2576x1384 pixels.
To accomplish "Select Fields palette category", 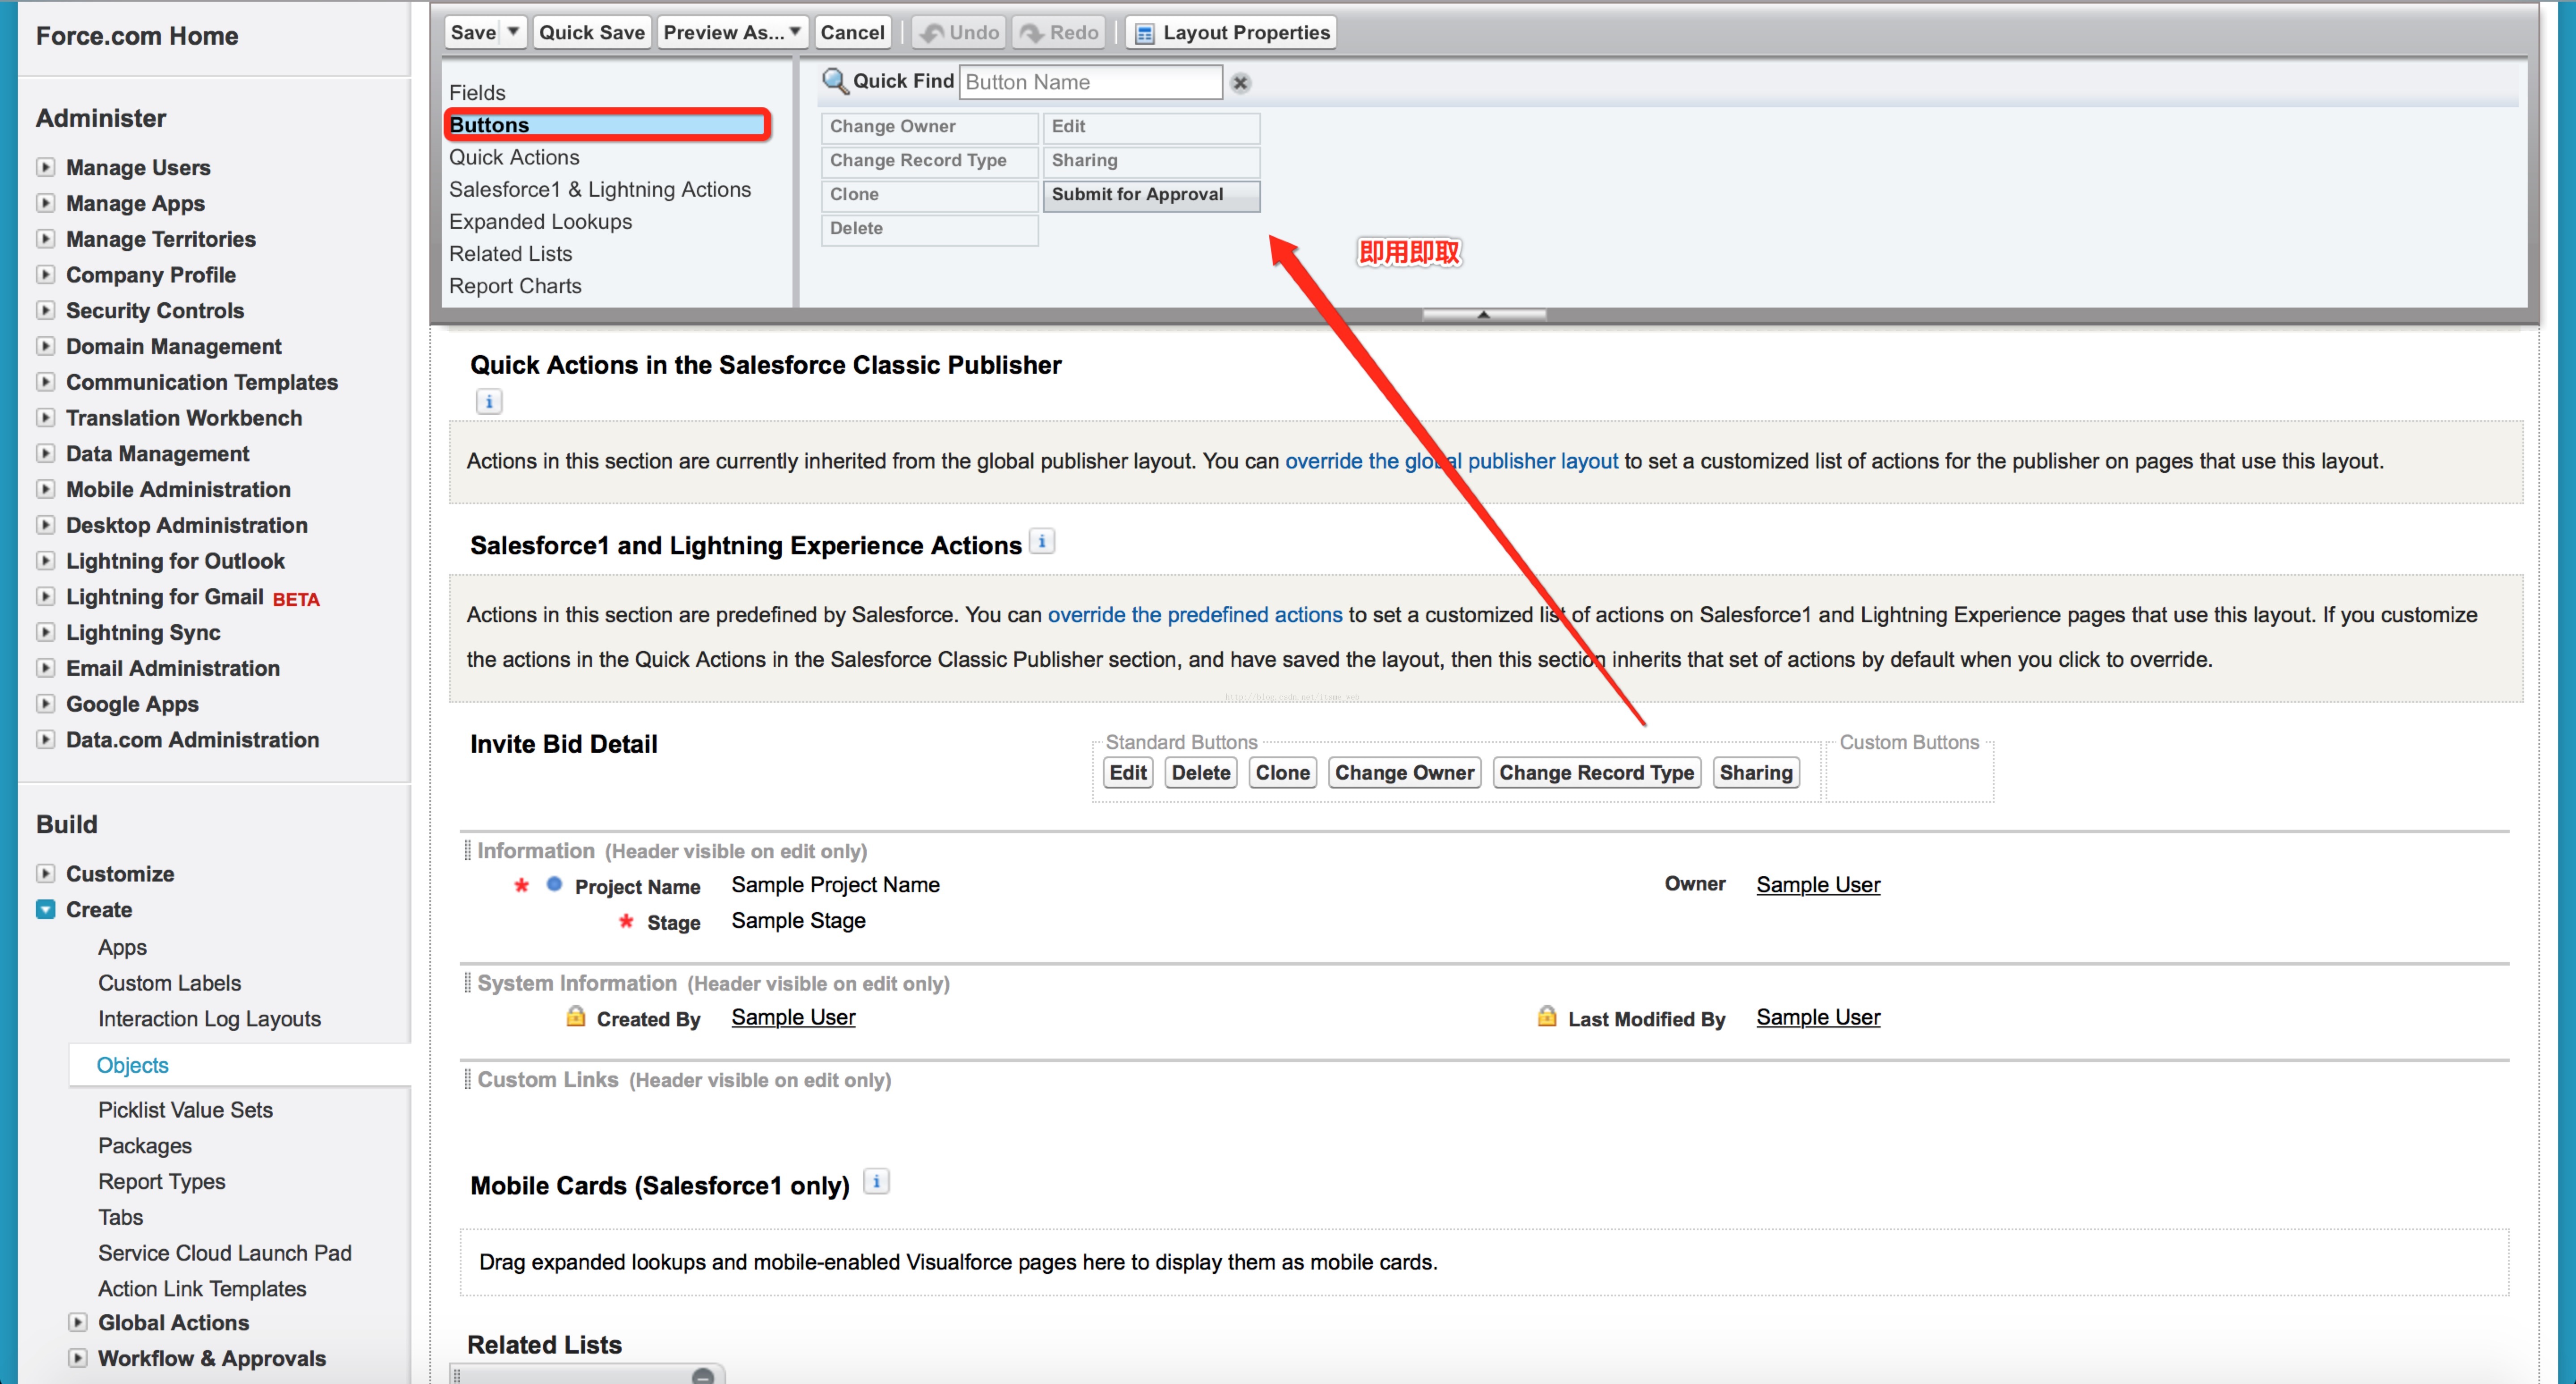I will tap(477, 92).
